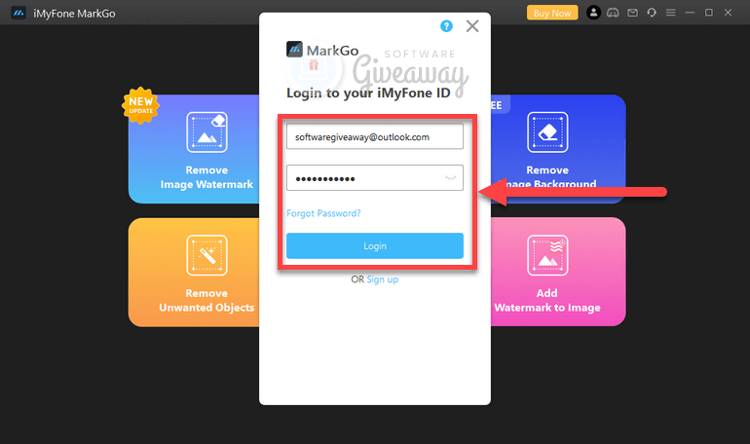Choose Add Watermark to Image tile
Viewport: 750px width, 444px height.
(559, 272)
